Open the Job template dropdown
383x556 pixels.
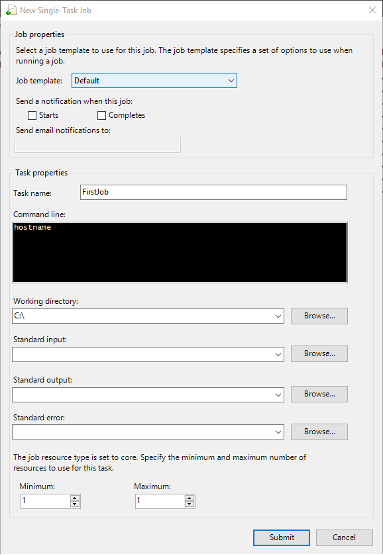coord(231,79)
